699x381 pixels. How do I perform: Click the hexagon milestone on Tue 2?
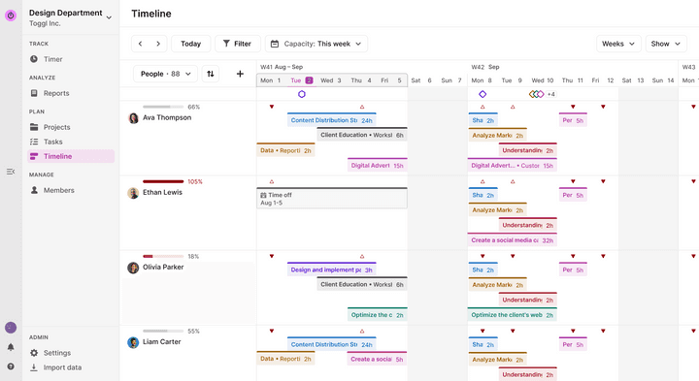(302, 94)
